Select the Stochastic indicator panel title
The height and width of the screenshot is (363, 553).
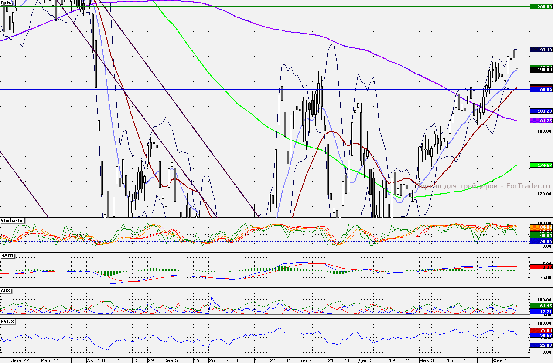click(12, 221)
